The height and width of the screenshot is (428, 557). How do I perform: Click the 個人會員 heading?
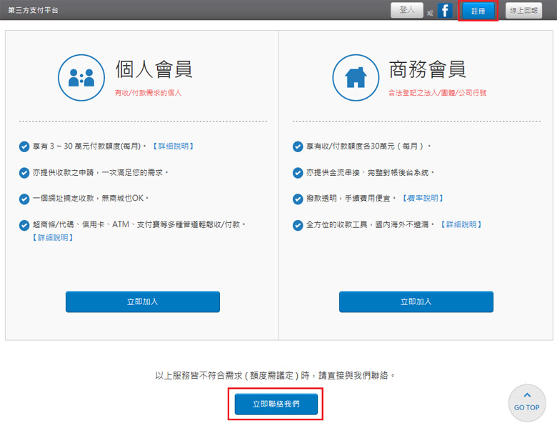click(x=154, y=69)
